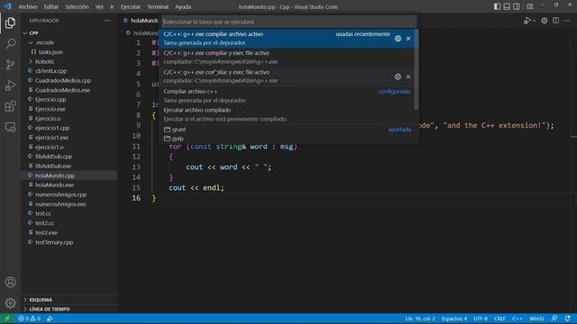Remove third 'compilar y exec file activo' entry
The width and height of the screenshot is (577, 324).
[x=408, y=76]
